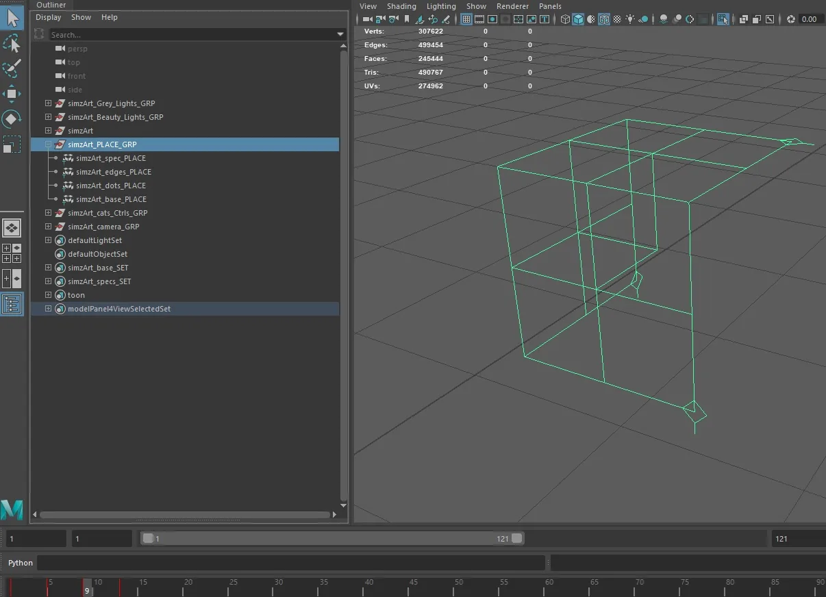Toggle the viewport grid icon
Screen dimensions: 826x597
466,19
